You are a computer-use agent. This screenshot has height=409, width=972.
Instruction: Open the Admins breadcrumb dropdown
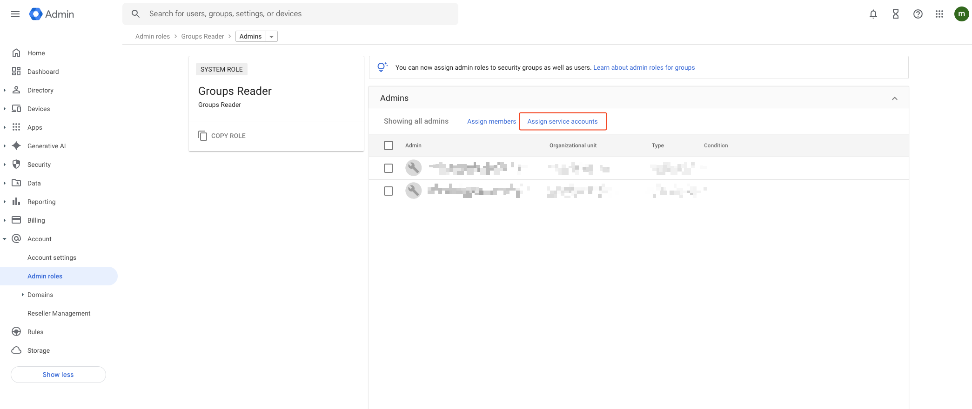(x=271, y=36)
